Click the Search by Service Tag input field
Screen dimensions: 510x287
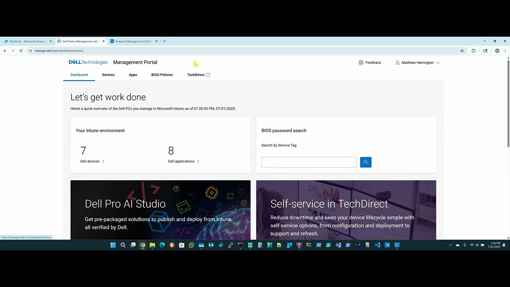coord(309,162)
